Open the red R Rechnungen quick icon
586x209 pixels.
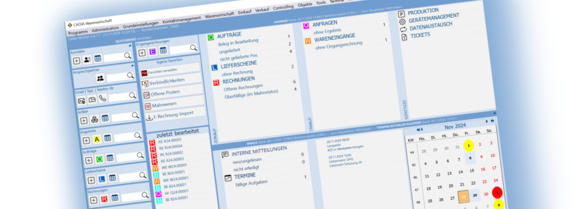point(104,199)
